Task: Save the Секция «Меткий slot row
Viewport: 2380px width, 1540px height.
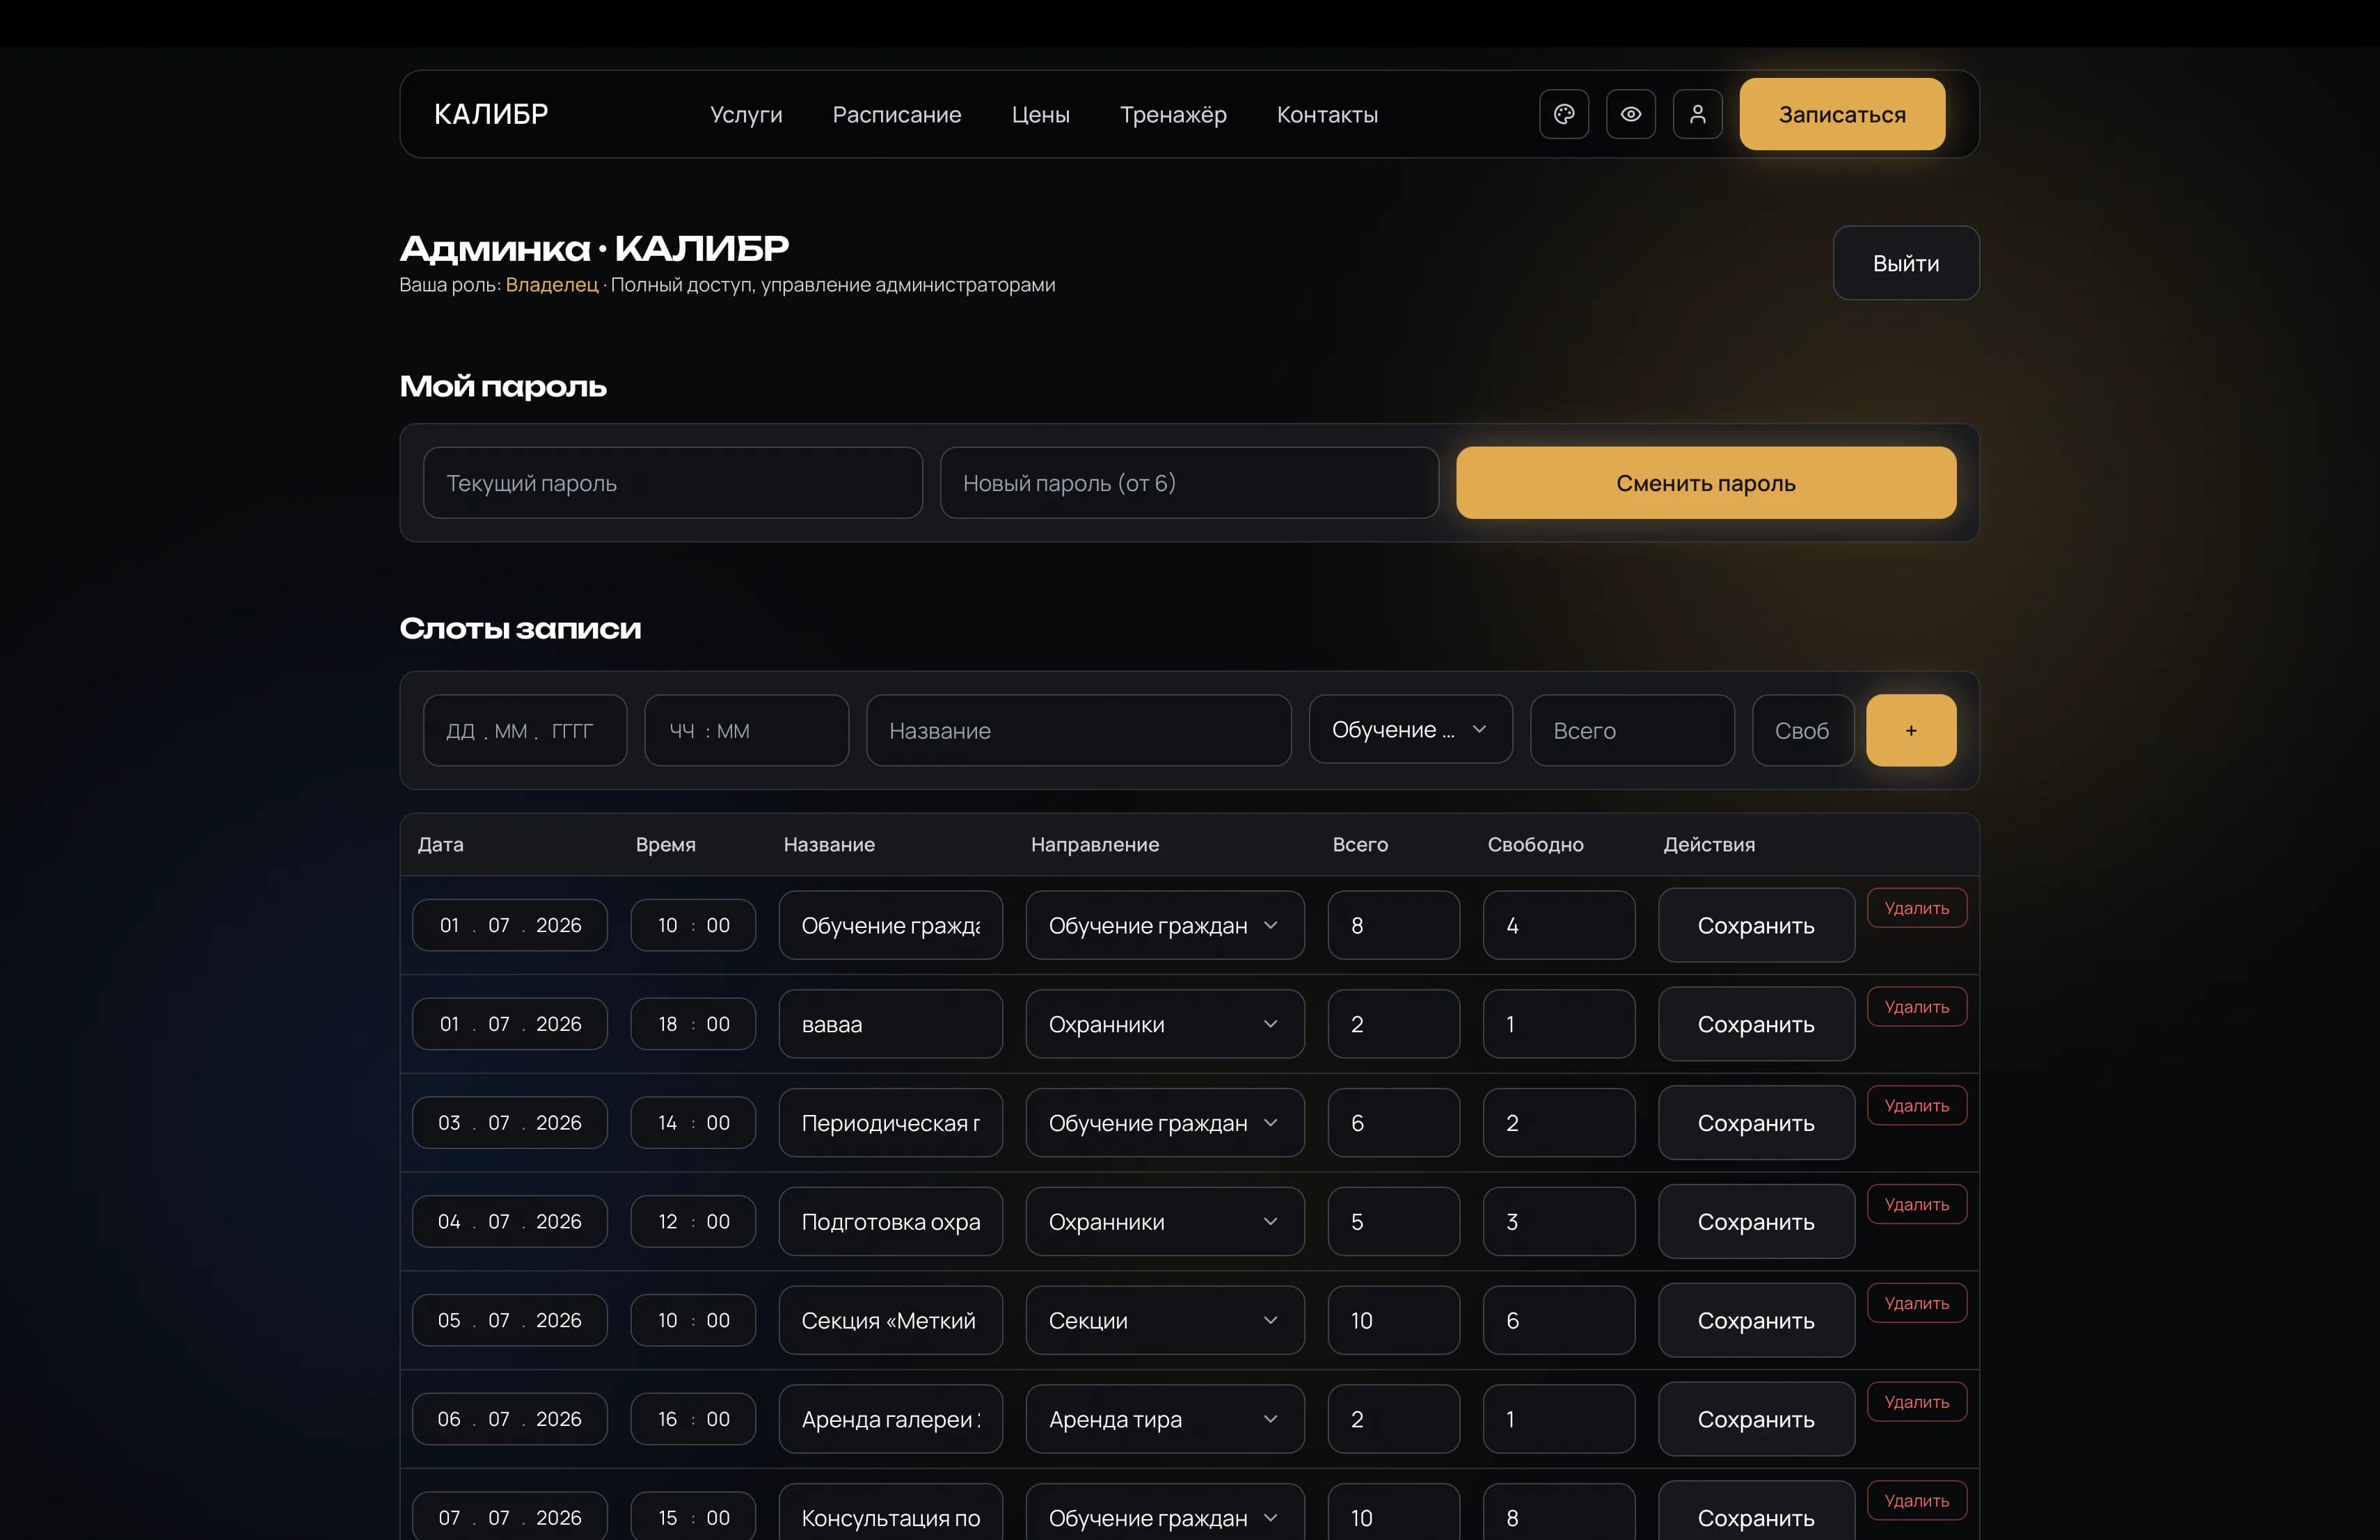Action: (x=1756, y=1320)
